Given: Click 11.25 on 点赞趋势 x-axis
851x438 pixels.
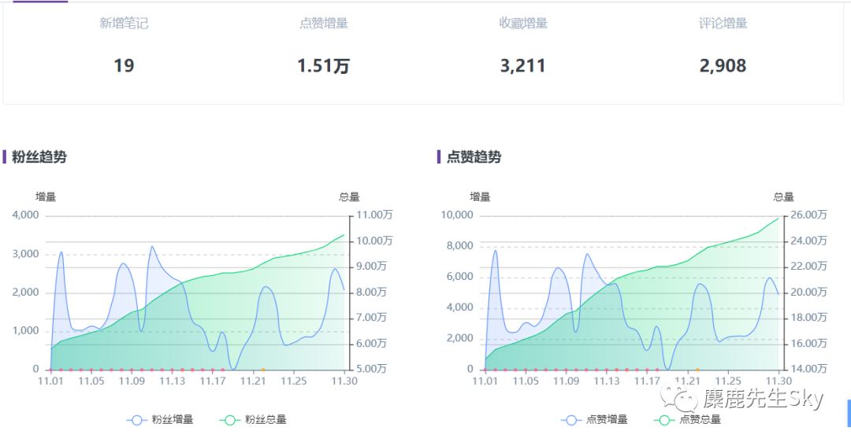Looking at the screenshot, I should 728,381.
